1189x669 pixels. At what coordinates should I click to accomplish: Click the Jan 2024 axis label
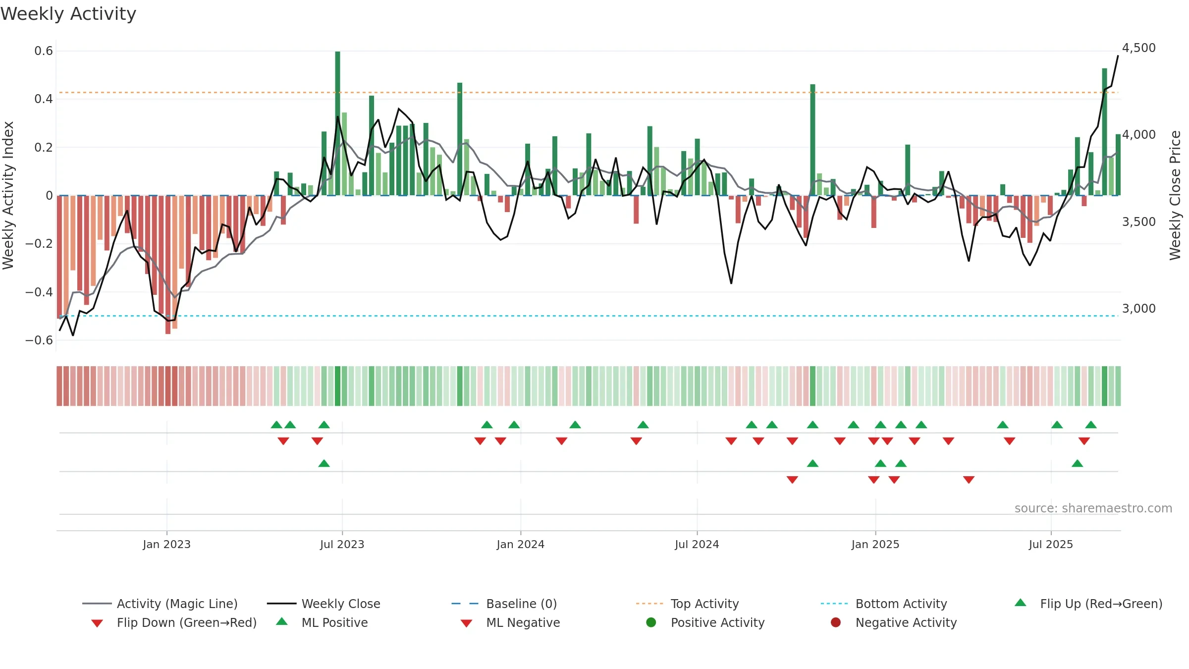pyautogui.click(x=520, y=544)
